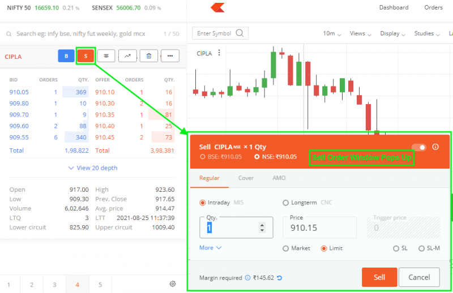Click the Qty stepper arrows
Viewport: 453px width, 293px height.
tap(262, 228)
